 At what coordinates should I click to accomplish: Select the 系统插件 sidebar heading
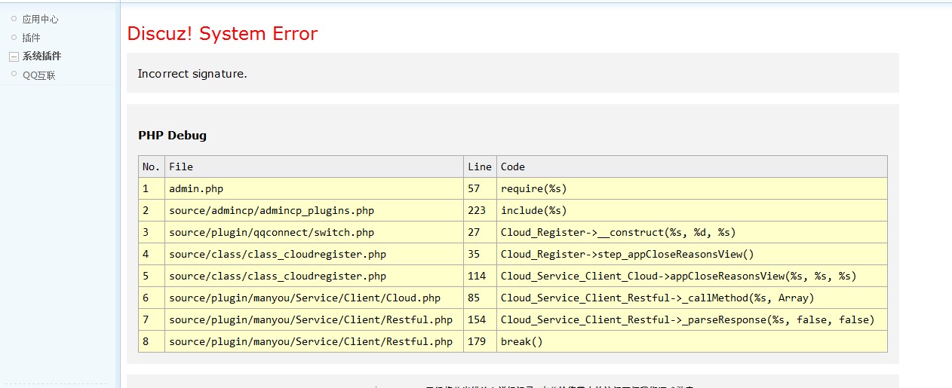point(41,57)
